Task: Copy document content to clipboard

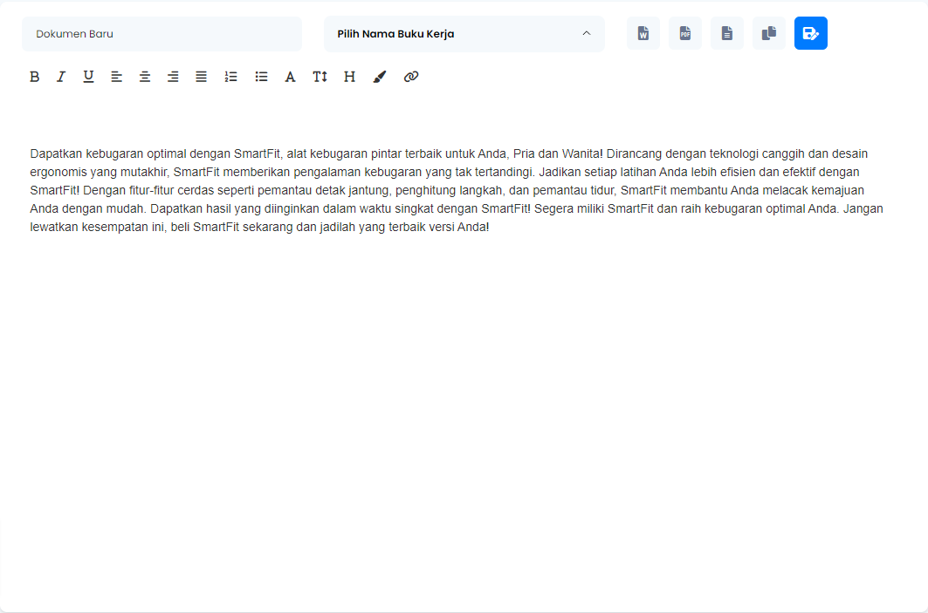Action: point(769,33)
